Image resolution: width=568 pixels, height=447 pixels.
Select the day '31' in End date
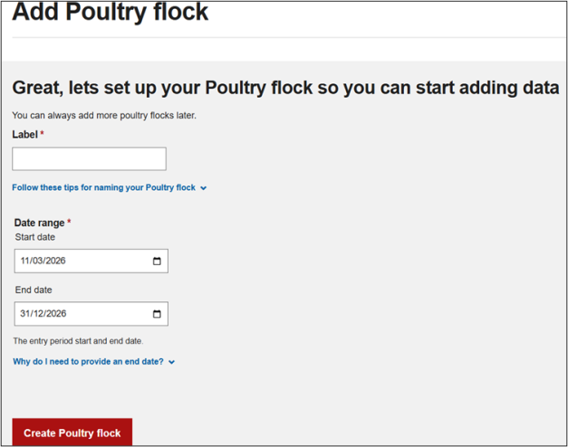tap(25, 314)
